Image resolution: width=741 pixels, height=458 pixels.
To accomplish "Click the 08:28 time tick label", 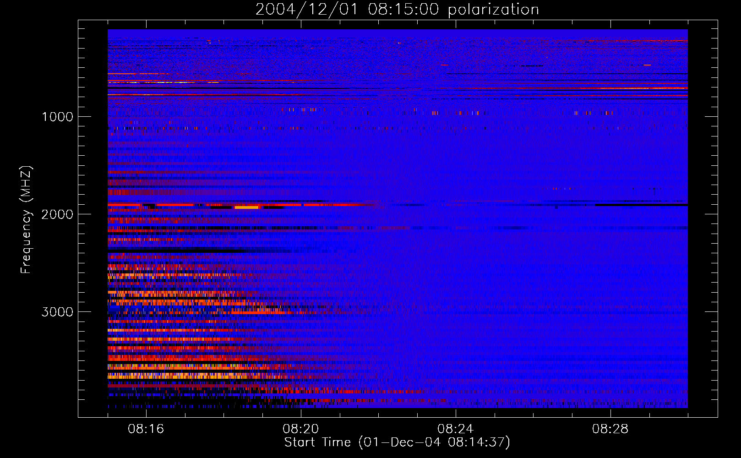I will (610, 429).
